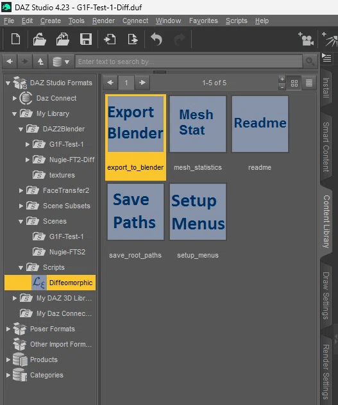Open the Window menu
Image resolution: width=338 pixels, height=405 pixels.
168,21
